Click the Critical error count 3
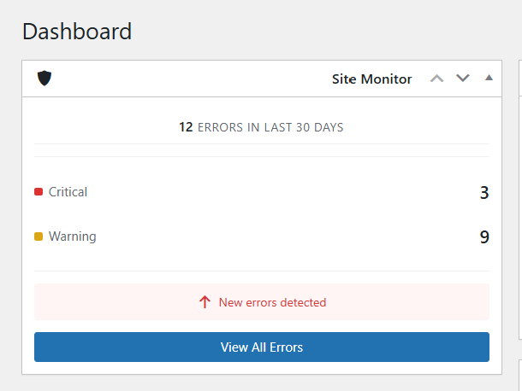 (483, 193)
